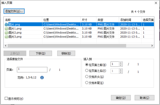The height and width of the screenshot is (105, 160).
Task: Click the location cell of 图片1.png
Action: click(x=61, y=29)
